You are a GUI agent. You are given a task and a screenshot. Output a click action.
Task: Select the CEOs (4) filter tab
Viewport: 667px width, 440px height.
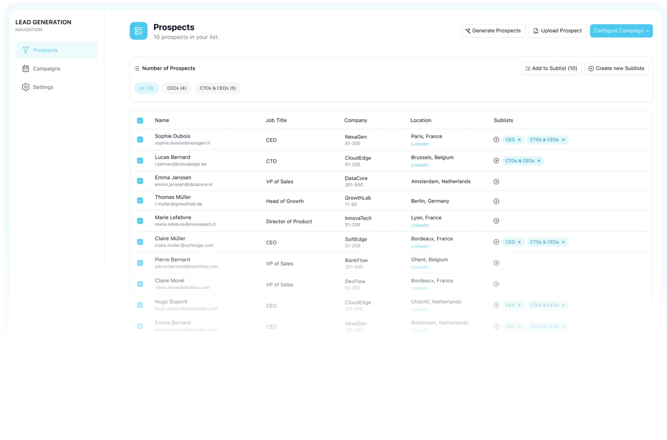[x=177, y=88]
